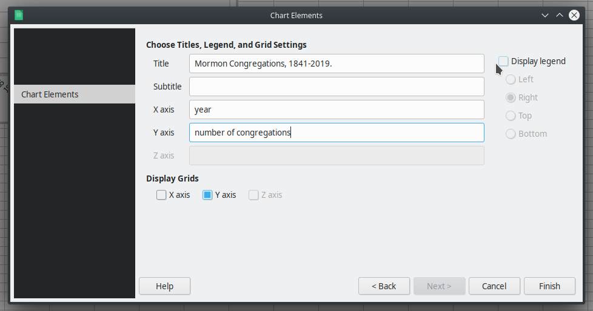The width and height of the screenshot is (593, 311).
Task: Enable the X axis grid checkbox
Action: (x=161, y=195)
